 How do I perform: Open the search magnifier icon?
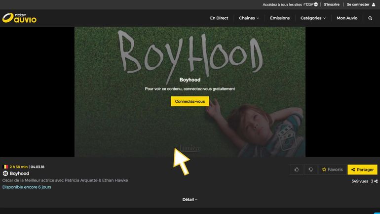point(370,18)
